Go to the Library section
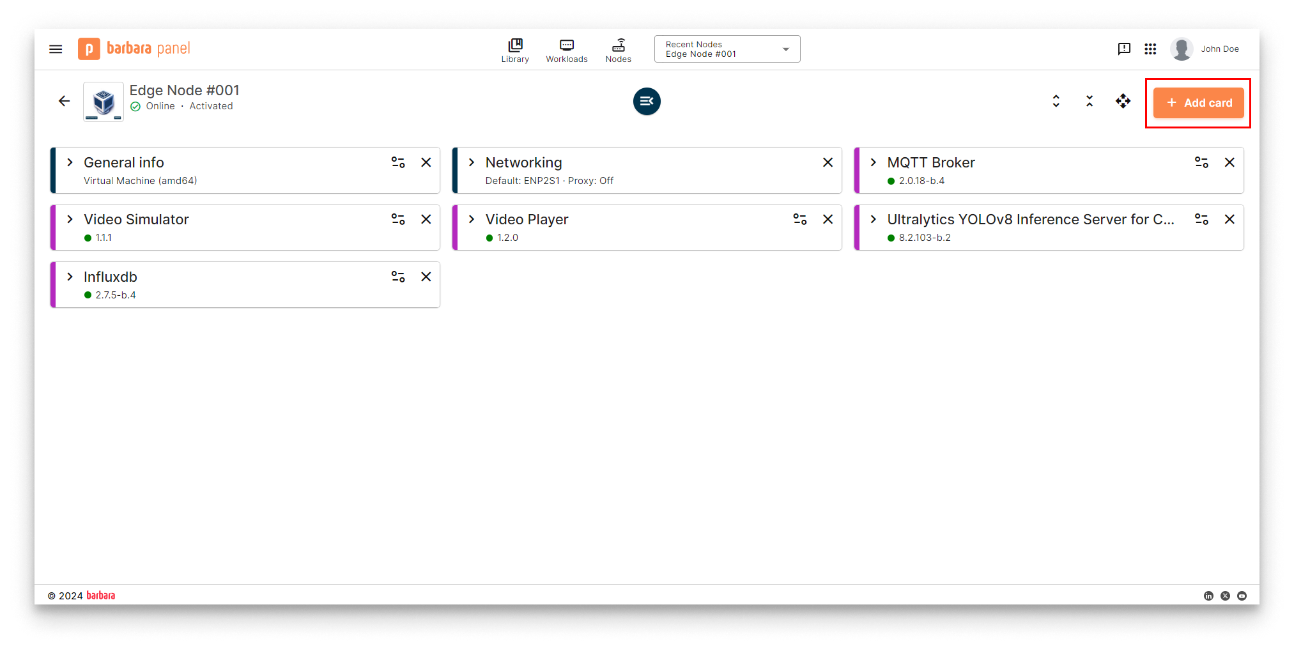The height and width of the screenshot is (646, 1294). [x=515, y=50]
